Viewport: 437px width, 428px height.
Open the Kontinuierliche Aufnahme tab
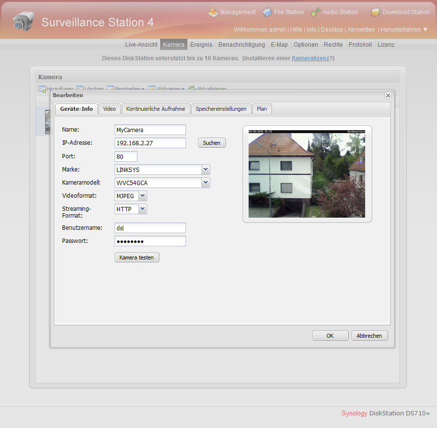pos(155,109)
